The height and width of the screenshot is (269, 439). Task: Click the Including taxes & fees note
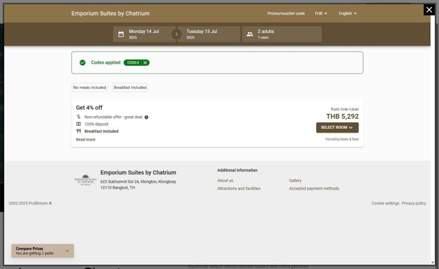point(342,139)
